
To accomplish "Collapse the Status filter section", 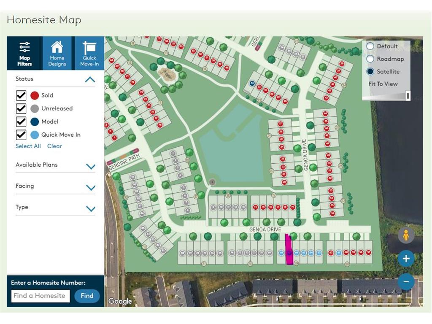I will 90,80.
